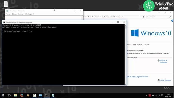Switch to the System control panel taskbar icon
This screenshot has height=98, width=174.
point(41,96)
